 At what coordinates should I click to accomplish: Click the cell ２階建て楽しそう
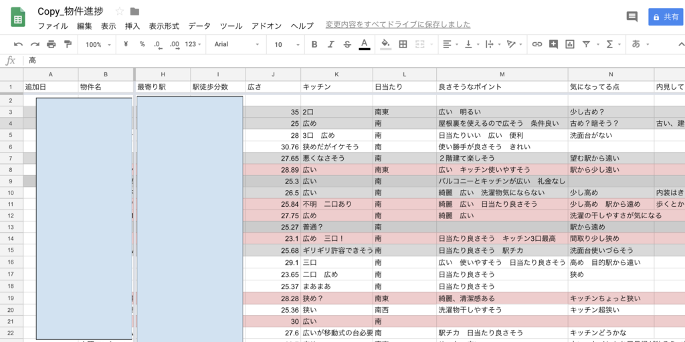pyautogui.click(x=502, y=159)
